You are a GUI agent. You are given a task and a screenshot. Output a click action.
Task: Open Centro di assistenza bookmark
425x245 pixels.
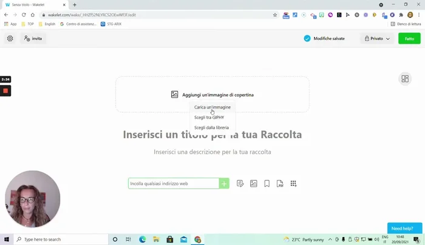coord(78,24)
